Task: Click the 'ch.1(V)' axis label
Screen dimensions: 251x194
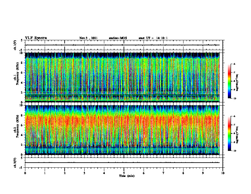Action: [15, 45]
